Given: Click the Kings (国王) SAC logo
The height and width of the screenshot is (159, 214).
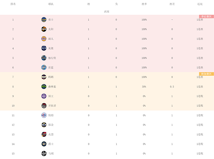Looking at the screenshot, I should click(44, 96).
